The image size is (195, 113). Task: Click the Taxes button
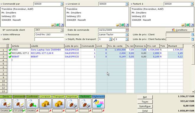(x=145, y=102)
